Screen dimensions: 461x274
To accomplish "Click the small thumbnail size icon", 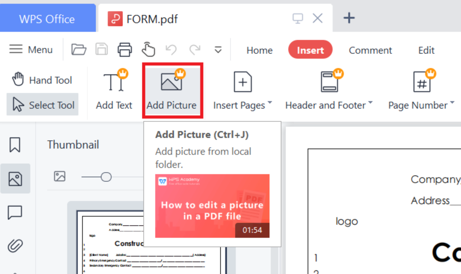I will click(x=60, y=176).
